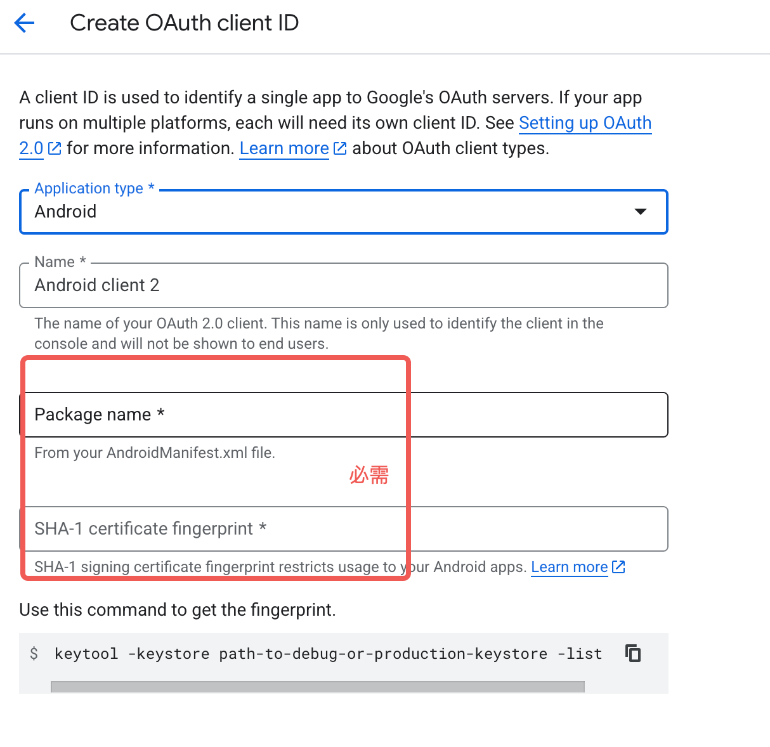The image size is (770, 747).
Task: Click external-link icon beside first Learn more
Action: 340,148
